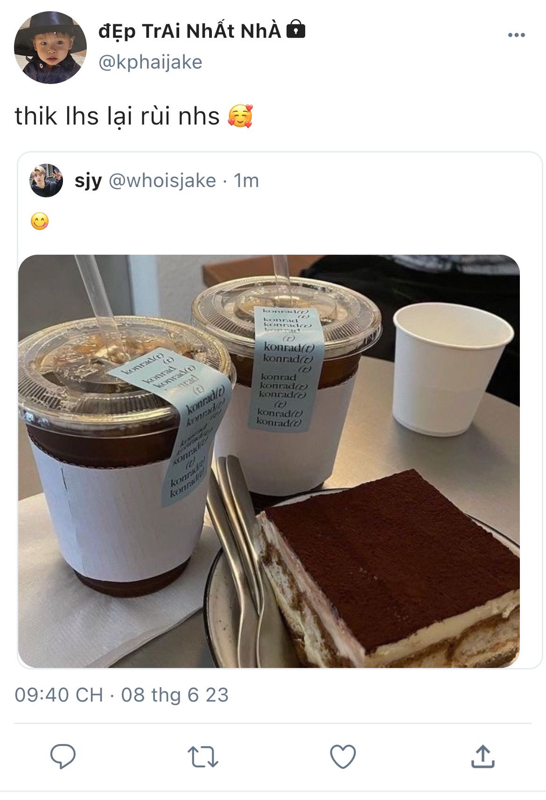Viewport: 546px width, 800px height.
Task: Tap the smiling hearts emoji in tweet text
Action: click(240, 116)
